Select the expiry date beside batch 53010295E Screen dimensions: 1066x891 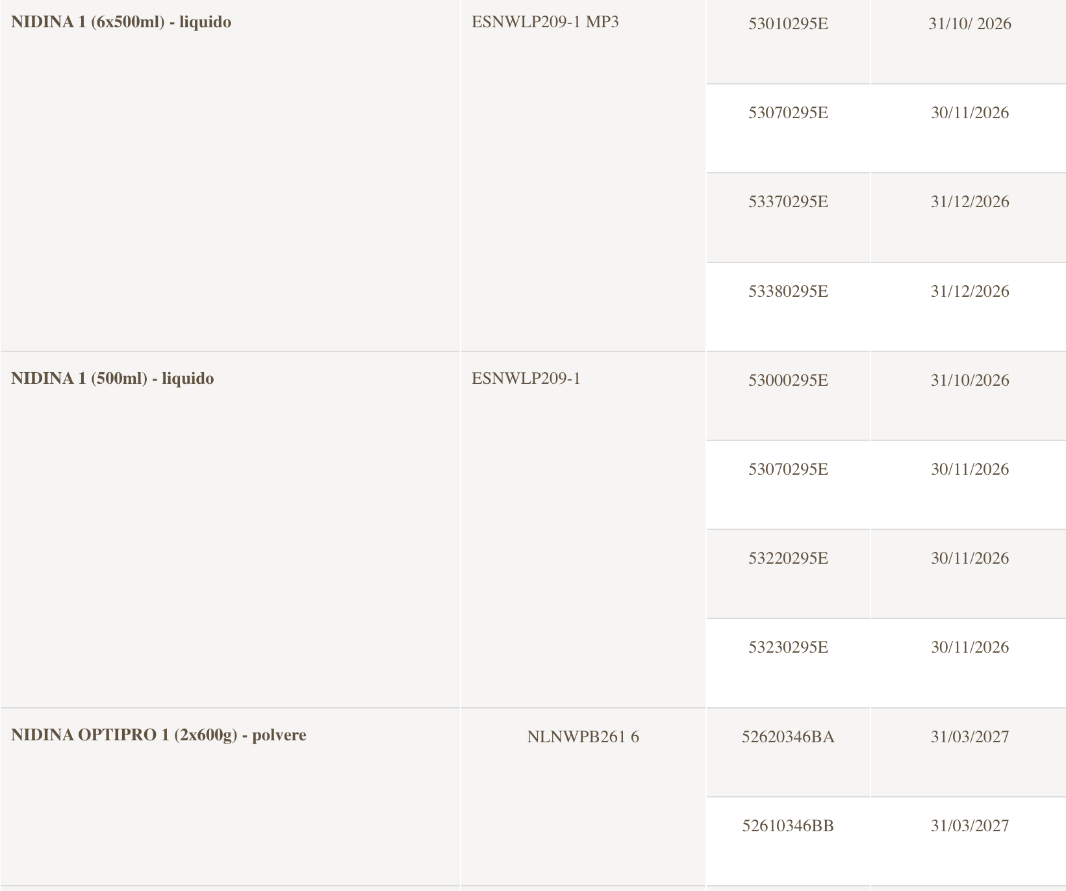click(969, 24)
